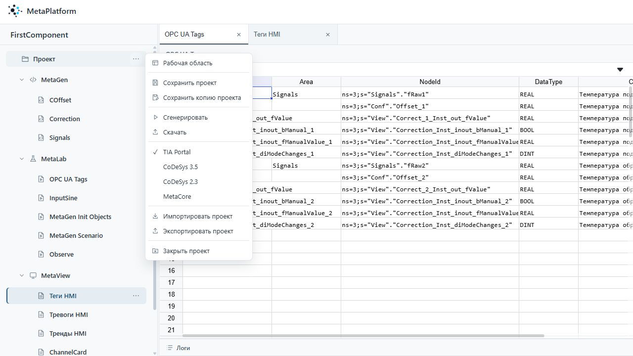
Task: Click the flask icon next to MetaLab
Action: click(x=33, y=159)
